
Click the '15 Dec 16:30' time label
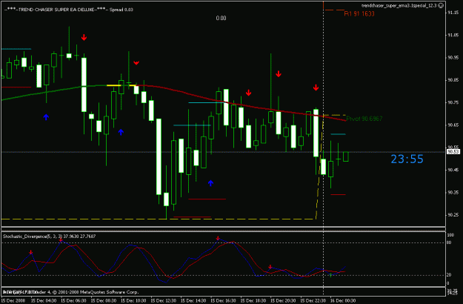click(x=224, y=301)
